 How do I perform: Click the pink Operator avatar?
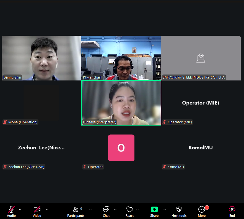click(x=121, y=148)
